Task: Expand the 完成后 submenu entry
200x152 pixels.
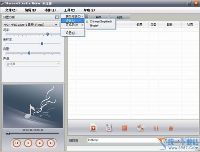Action: click(x=73, y=25)
